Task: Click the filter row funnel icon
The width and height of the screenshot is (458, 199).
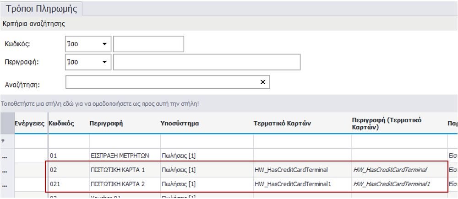Action: 5,141
